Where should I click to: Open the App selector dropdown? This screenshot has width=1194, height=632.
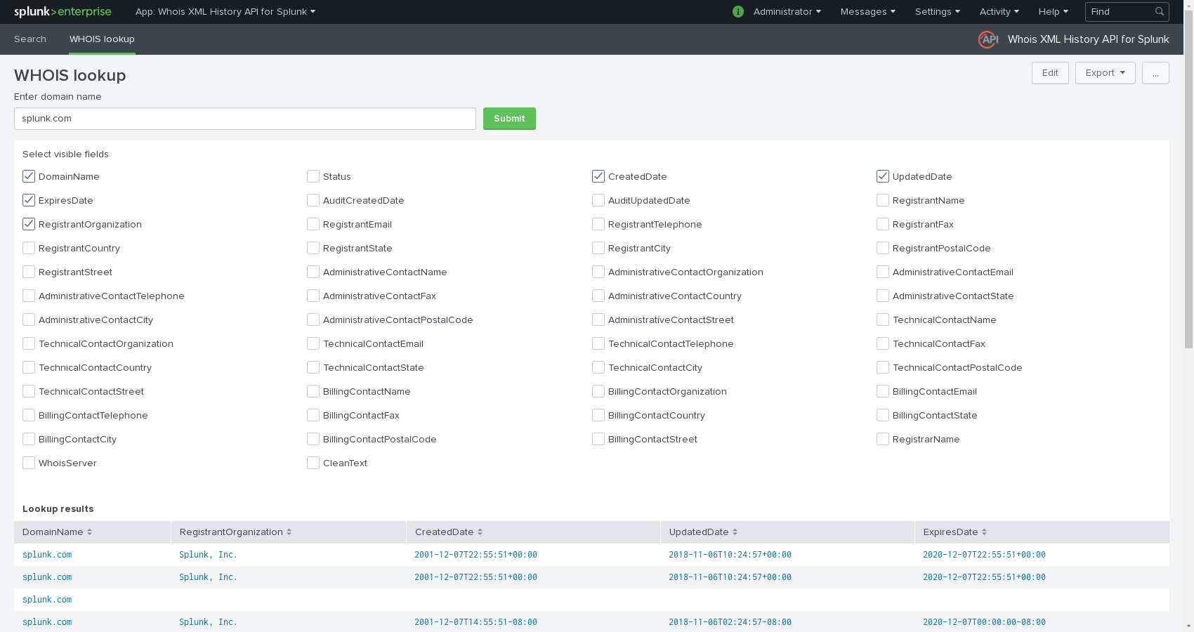pos(225,11)
